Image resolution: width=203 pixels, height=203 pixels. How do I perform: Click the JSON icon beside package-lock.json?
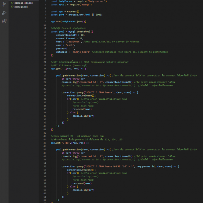point(13,3)
